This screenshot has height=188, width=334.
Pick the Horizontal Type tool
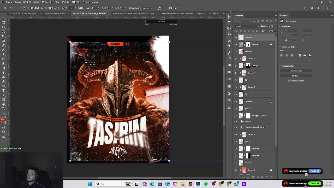[x=3, y=91]
